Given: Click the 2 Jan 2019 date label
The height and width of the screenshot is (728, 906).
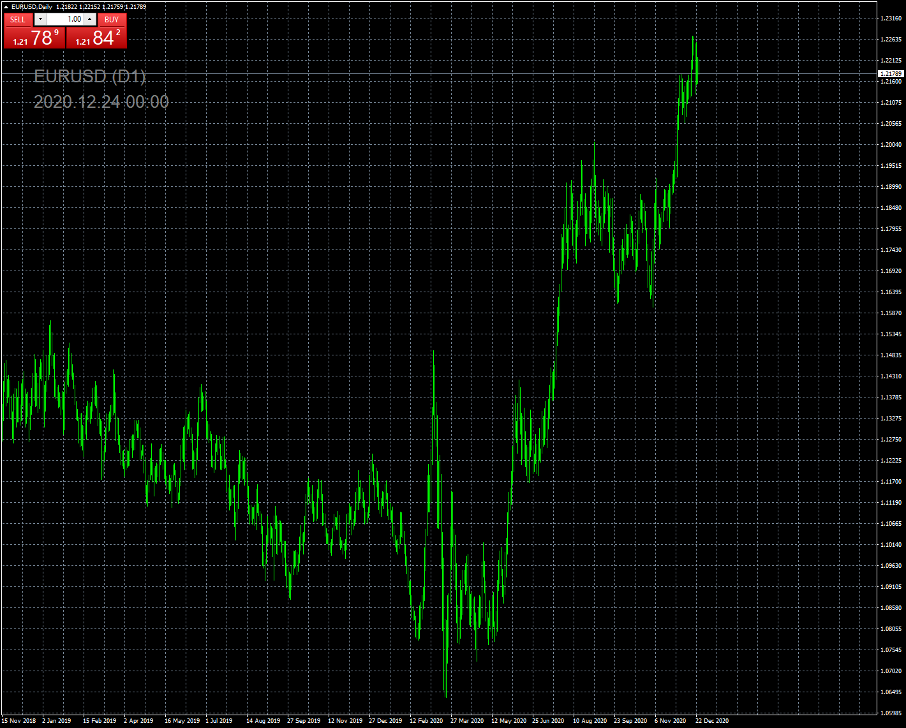Looking at the screenshot, I should (x=57, y=721).
